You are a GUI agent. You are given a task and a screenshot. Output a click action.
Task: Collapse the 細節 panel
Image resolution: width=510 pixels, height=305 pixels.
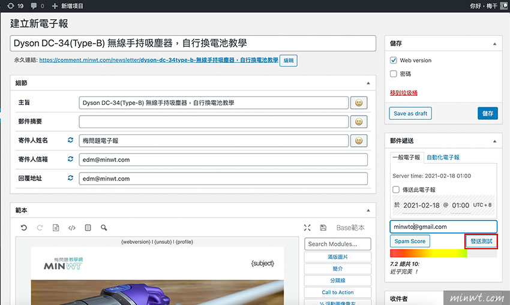pyautogui.click(x=368, y=83)
